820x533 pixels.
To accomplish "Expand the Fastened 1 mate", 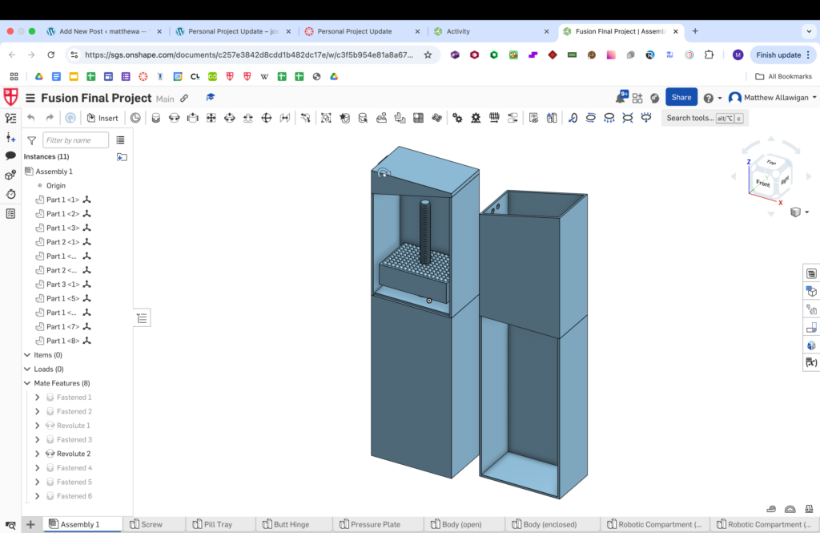I will pyautogui.click(x=37, y=398).
